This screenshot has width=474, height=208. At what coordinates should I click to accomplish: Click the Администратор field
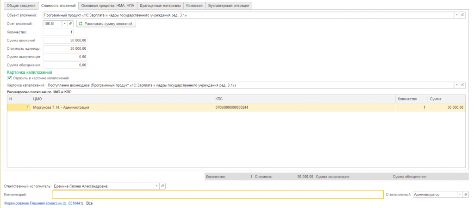(x=435, y=195)
